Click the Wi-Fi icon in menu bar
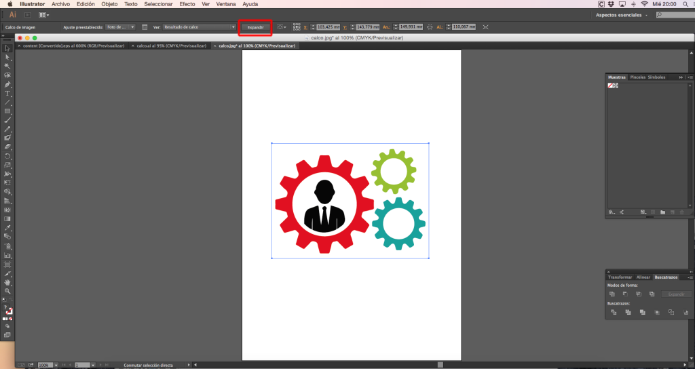The image size is (695, 369). click(643, 4)
